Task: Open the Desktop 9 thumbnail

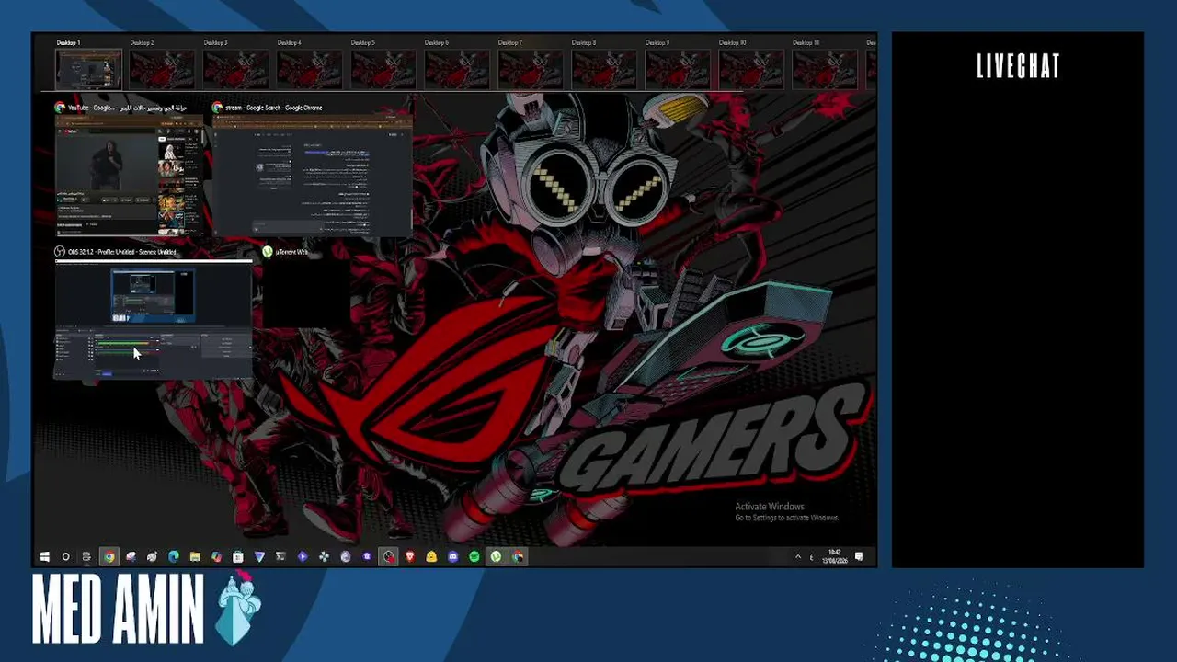Action: [677, 70]
